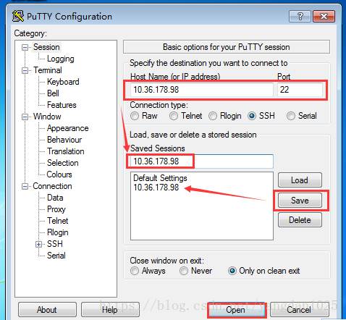Open the Behaviour category
This screenshot has height=320, width=346.
tap(64, 140)
